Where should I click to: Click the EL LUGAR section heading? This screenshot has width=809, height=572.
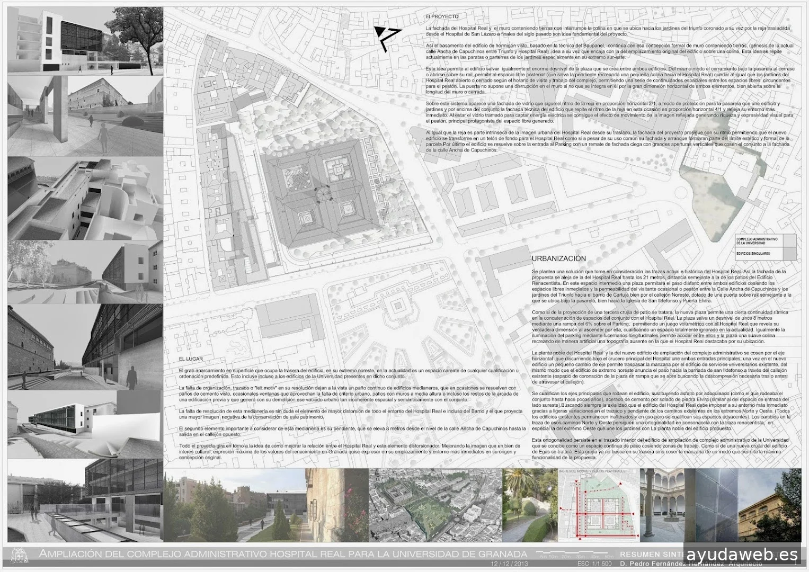[192, 360]
